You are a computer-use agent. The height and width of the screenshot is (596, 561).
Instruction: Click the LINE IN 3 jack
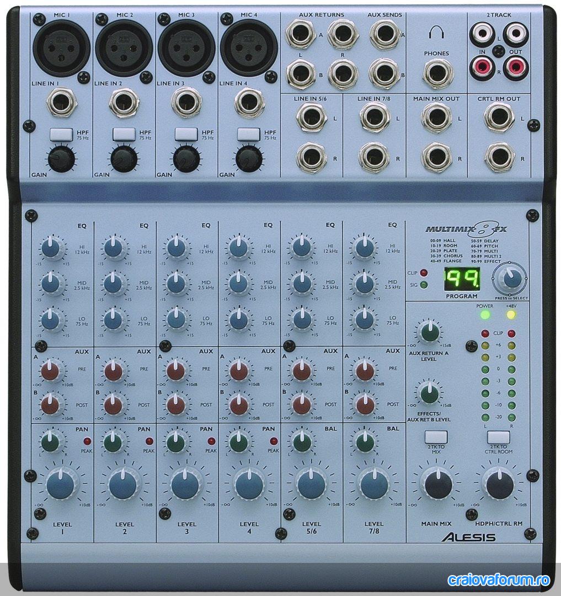tap(186, 102)
